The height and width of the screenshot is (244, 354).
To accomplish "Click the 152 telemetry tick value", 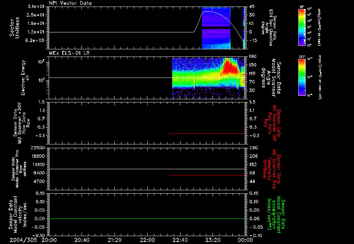I will pyautogui.click(x=253, y=164).
